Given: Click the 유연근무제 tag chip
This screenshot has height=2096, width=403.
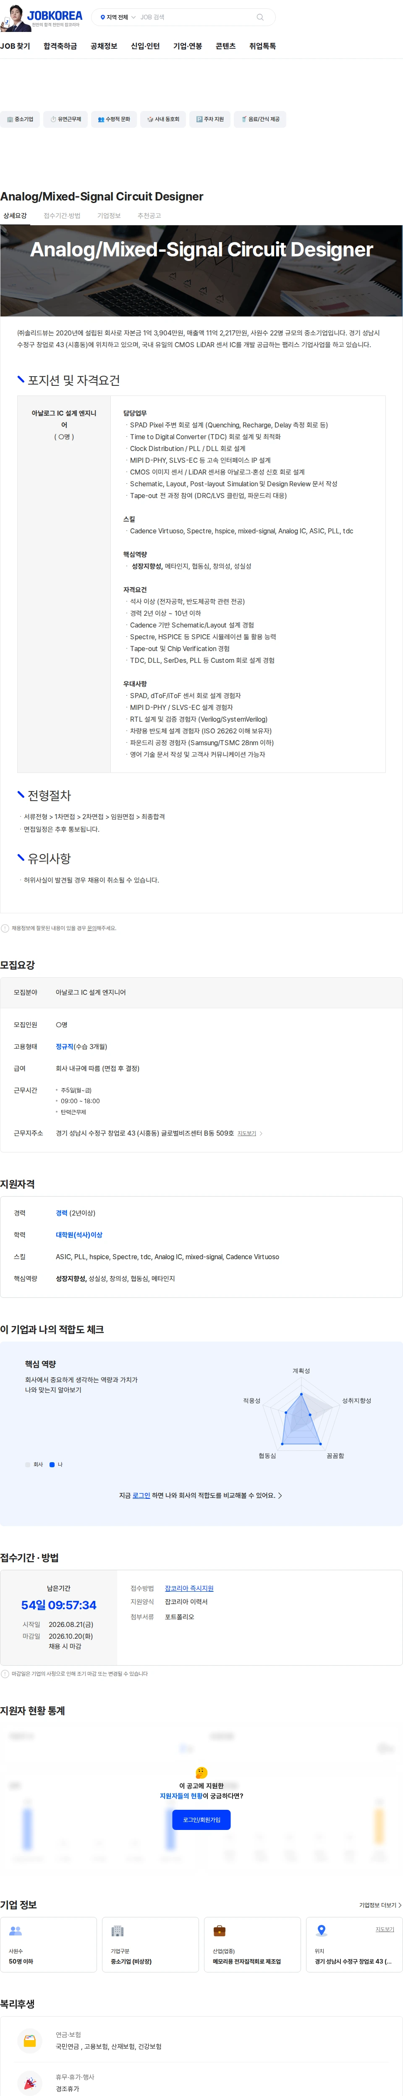Looking at the screenshot, I should (x=66, y=120).
